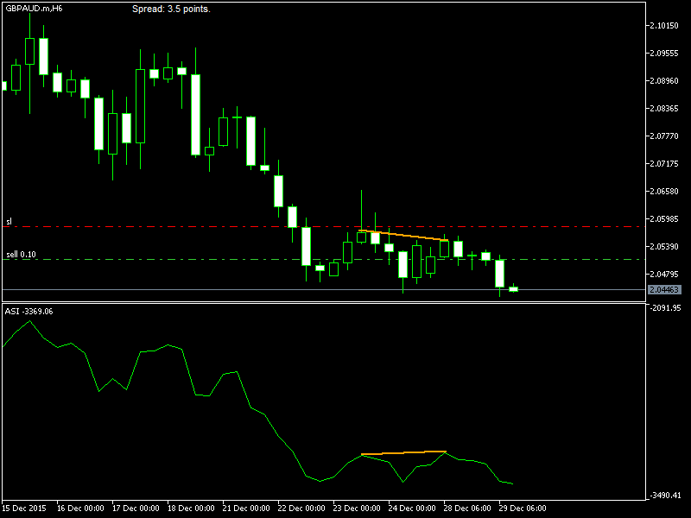Click the 23 Dec 00:00 time axis label
The height and width of the screenshot is (518, 691).
[x=357, y=508]
